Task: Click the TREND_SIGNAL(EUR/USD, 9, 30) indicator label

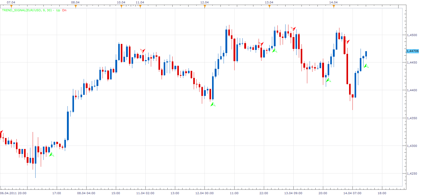Action: coord(27,10)
